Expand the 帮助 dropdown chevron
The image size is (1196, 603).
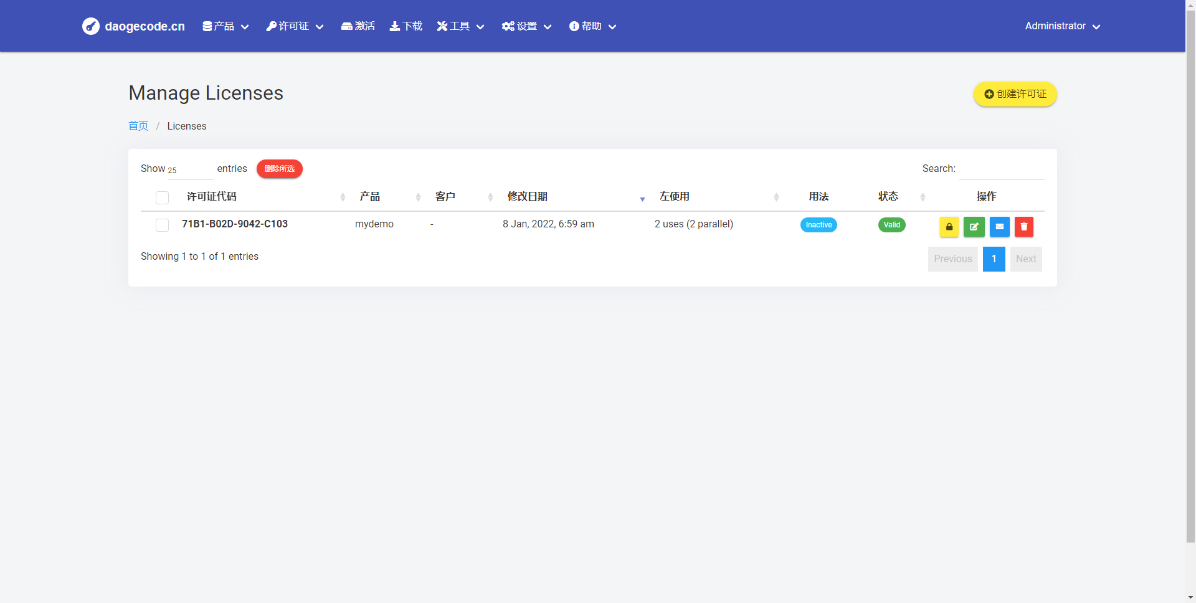[612, 27]
